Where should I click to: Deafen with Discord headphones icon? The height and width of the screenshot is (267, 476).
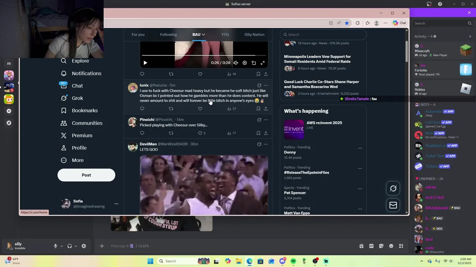(x=70, y=246)
